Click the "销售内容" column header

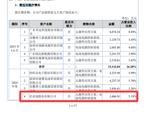click(89, 24)
